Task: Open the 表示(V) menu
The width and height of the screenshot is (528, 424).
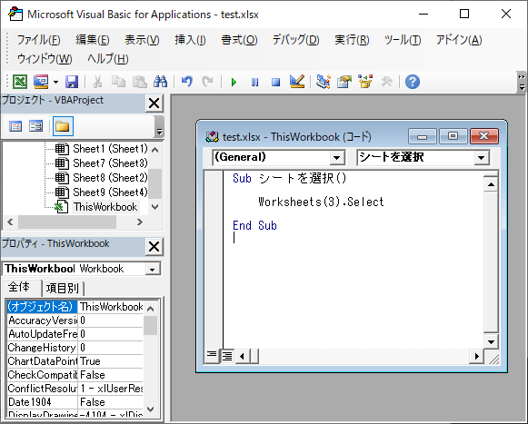Action: click(x=142, y=40)
